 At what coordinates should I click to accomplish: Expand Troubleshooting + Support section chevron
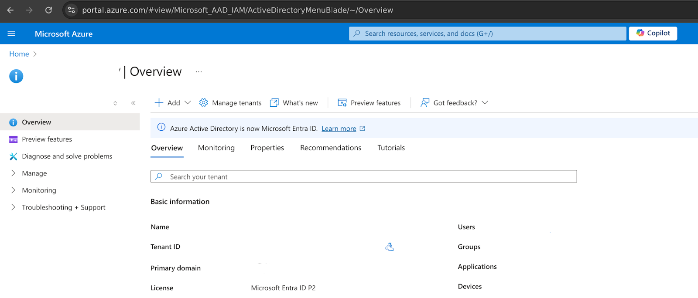(13, 207)
